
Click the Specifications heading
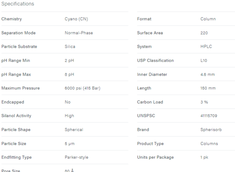point(18,4)
